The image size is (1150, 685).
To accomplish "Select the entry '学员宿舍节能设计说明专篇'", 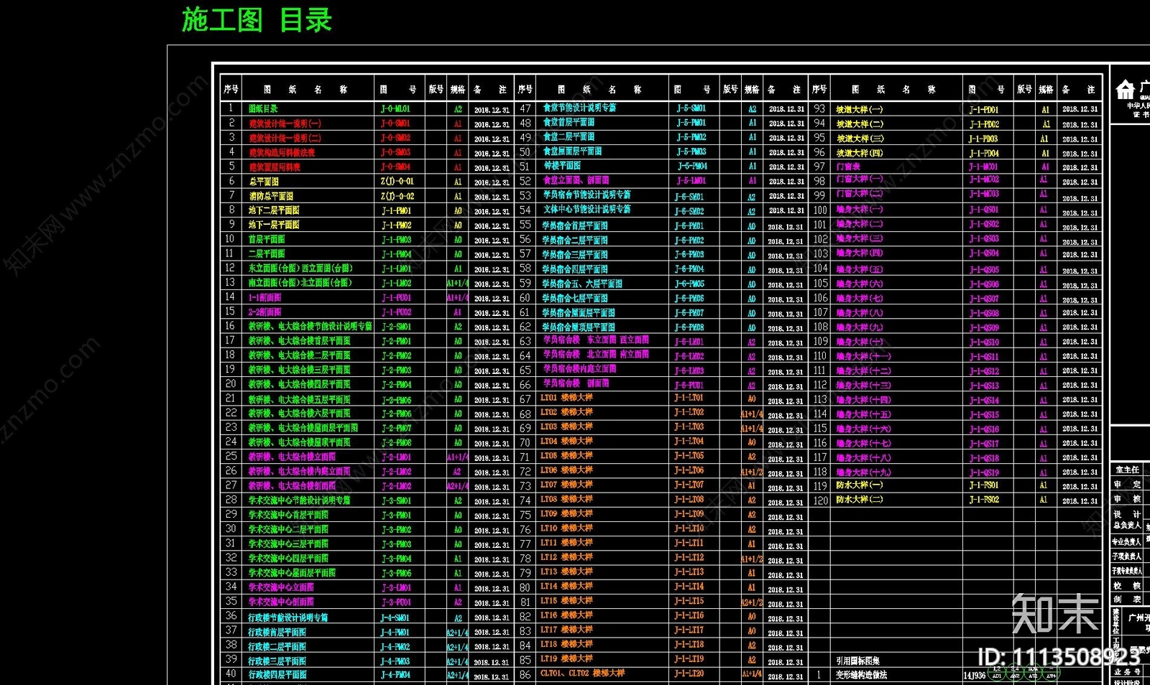I will click(586, 195).
